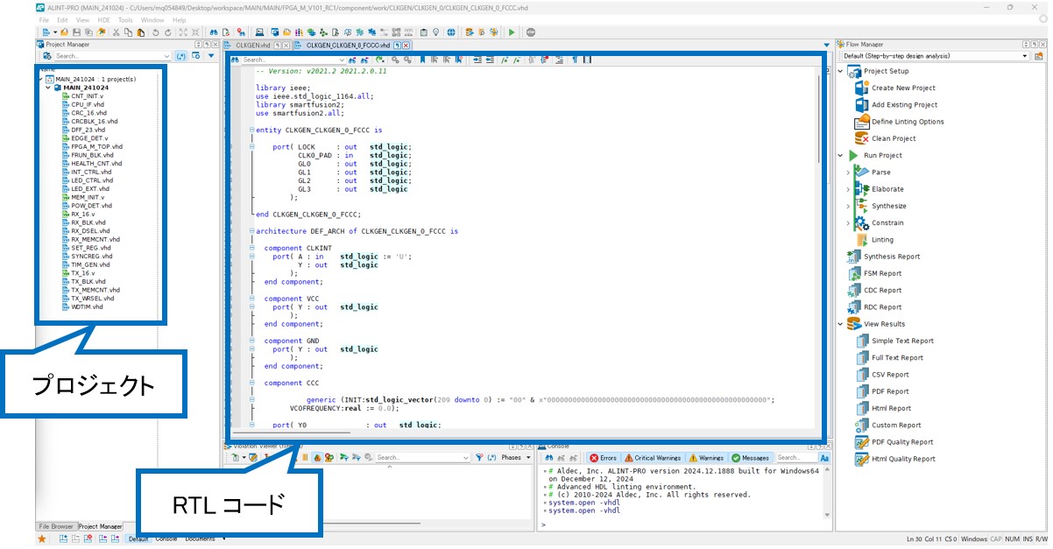Viewport: 1053px width, 549px height.
Task: Collapse the View Results section
Action: (x=841, y=324)
